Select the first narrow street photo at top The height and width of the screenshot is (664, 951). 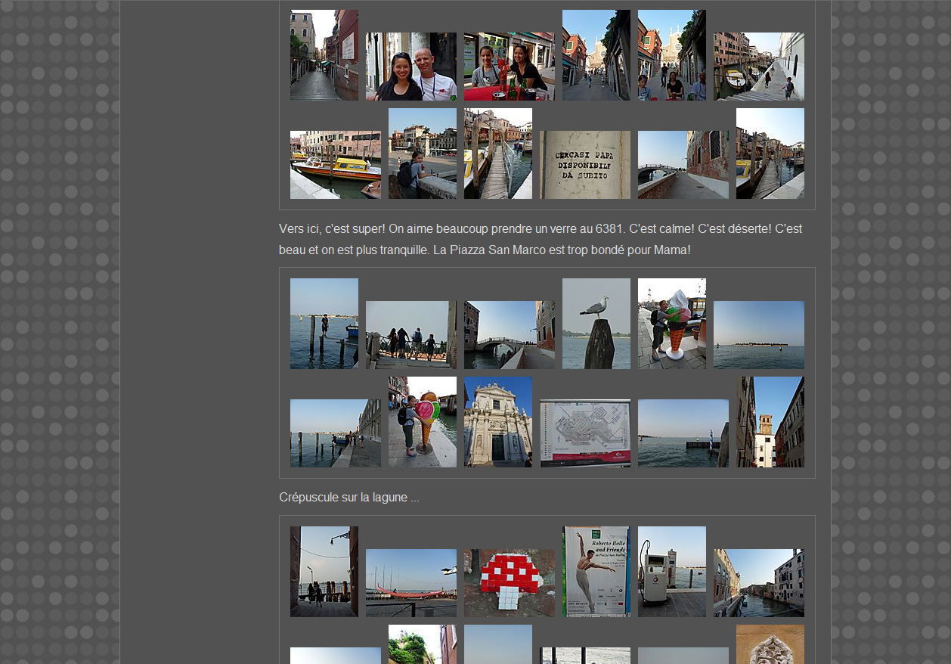pyautogui.click(x=324, y=55)
